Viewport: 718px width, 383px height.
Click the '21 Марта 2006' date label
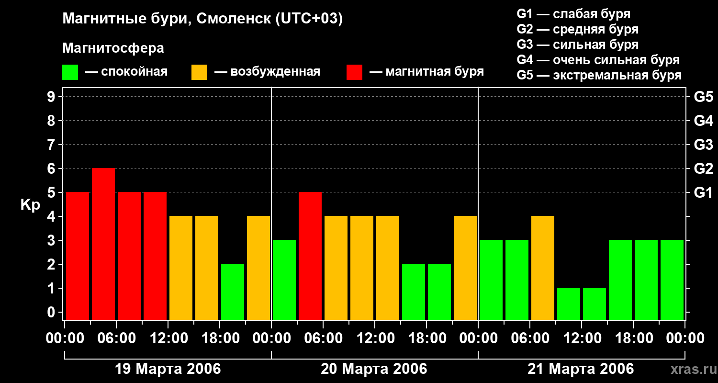click(581, 369)
